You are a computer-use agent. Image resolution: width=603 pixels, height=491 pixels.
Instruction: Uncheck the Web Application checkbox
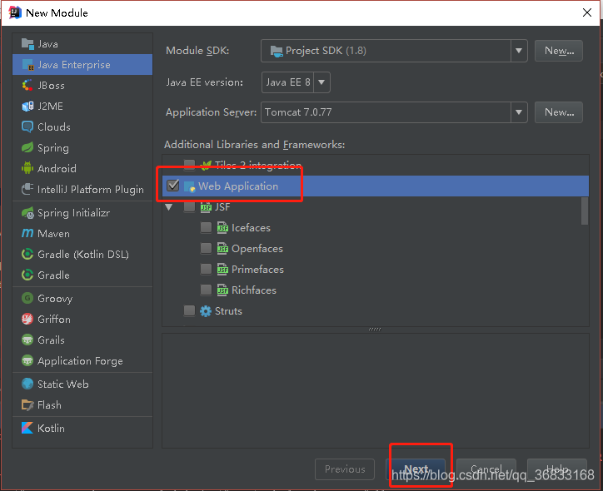(x=173, y=186)
